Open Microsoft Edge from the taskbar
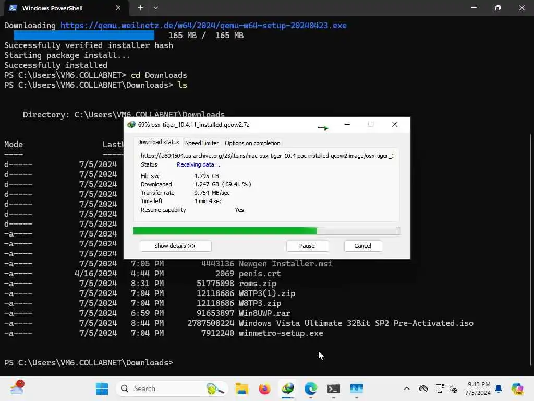Viewport: 534px width, 401px height. [311, 388]
